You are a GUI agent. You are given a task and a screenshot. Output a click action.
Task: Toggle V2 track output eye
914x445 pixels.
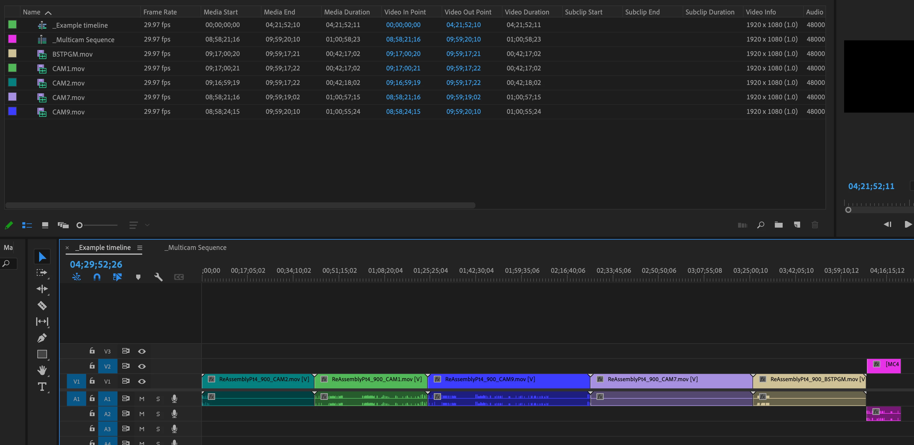pos(142,366)
